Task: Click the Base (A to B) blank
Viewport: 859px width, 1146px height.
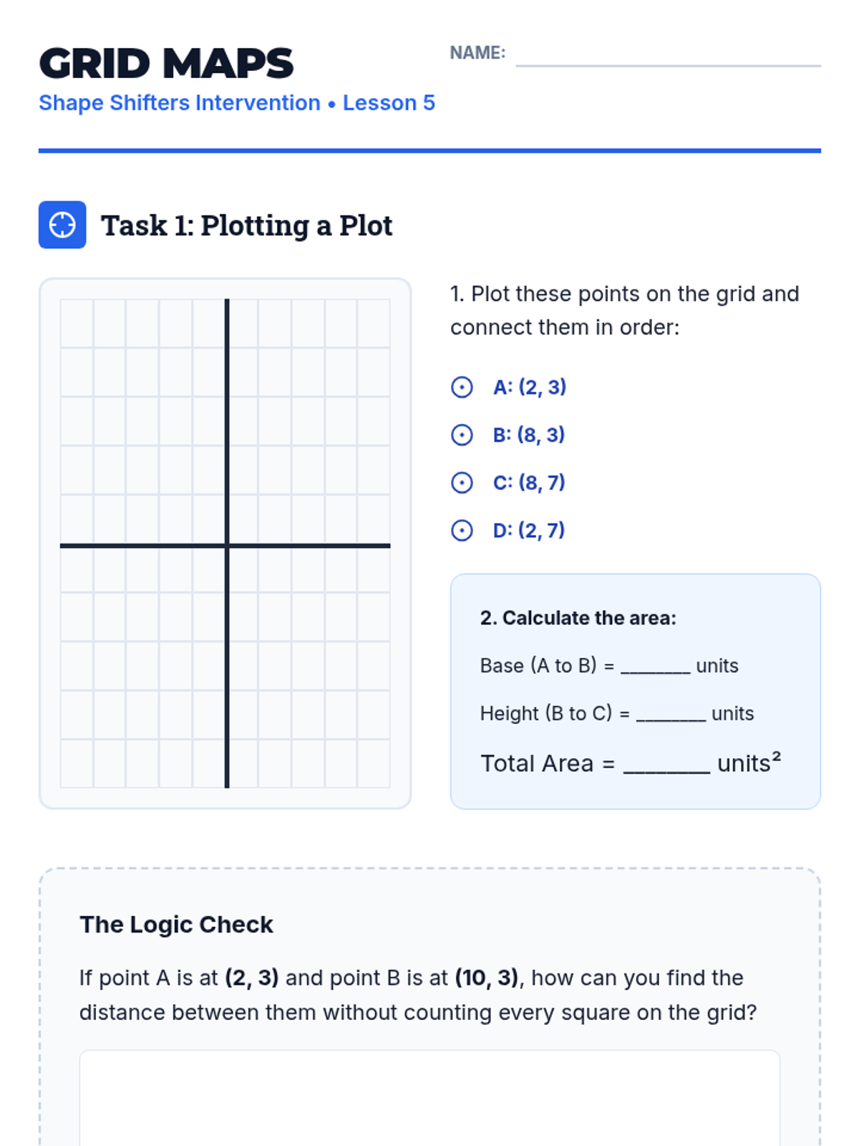Action: 655,667
